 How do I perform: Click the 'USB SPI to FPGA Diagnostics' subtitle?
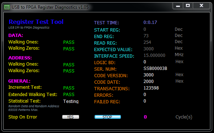coord(29,28)
